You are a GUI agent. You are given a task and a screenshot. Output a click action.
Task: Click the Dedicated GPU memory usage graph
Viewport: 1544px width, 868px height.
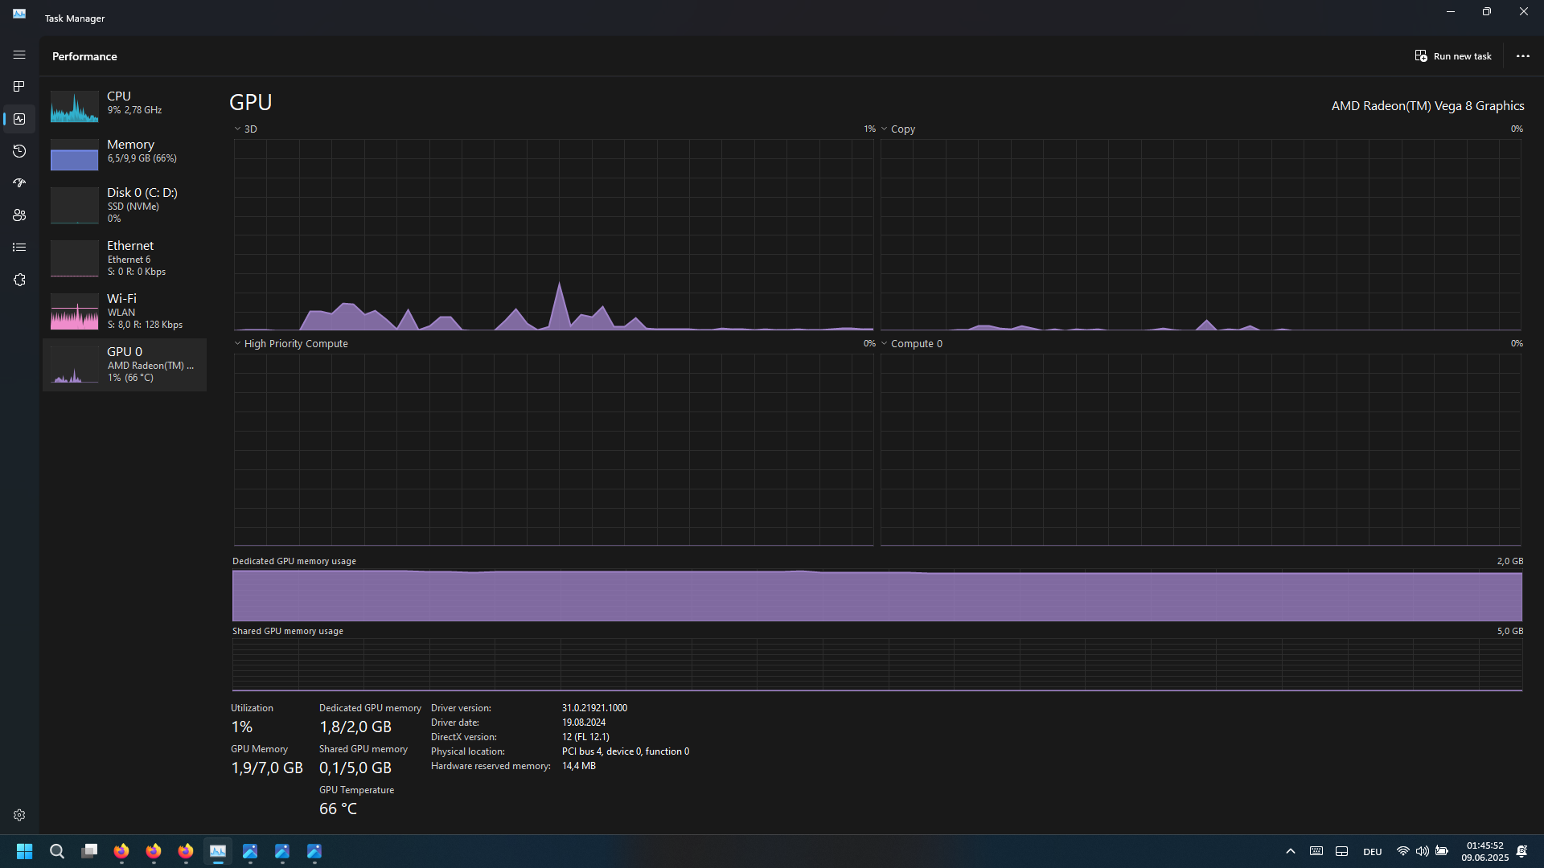point(877,596)
